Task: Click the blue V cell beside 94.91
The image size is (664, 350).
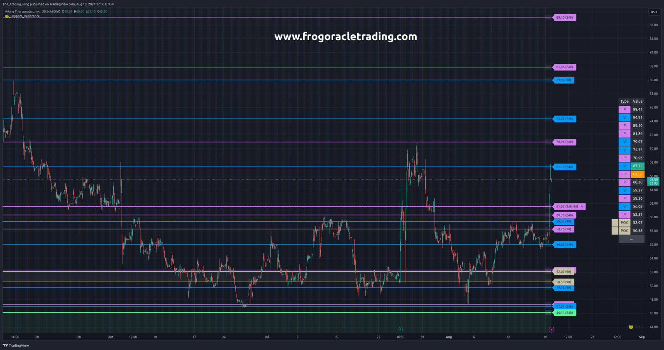Action: 625,118
